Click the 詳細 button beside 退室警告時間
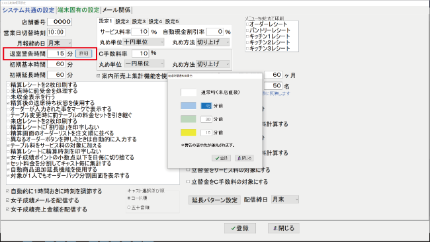This screenshot has width=430, height=242. pos(83,54)
